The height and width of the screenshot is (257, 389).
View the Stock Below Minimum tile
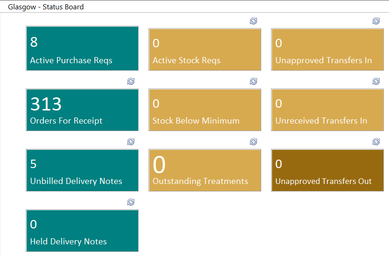(x=205, y=110)
